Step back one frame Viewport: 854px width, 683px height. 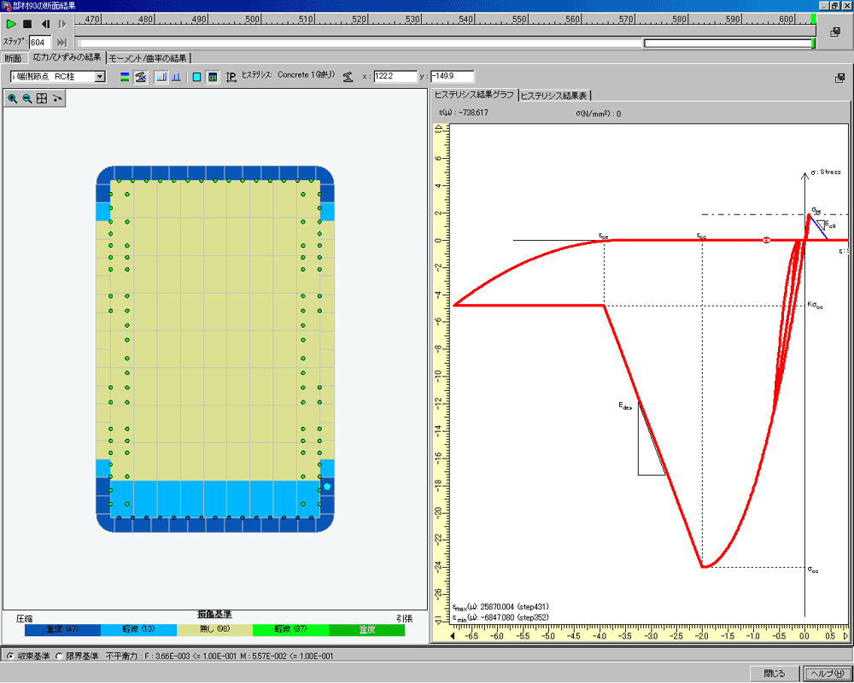(x=44, y=24)
